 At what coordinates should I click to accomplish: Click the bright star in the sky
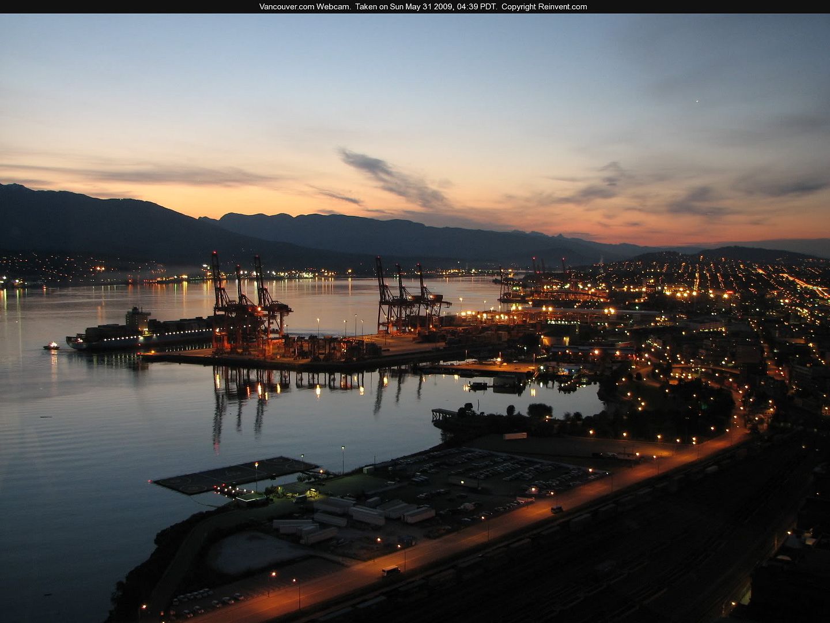point(697,102)
